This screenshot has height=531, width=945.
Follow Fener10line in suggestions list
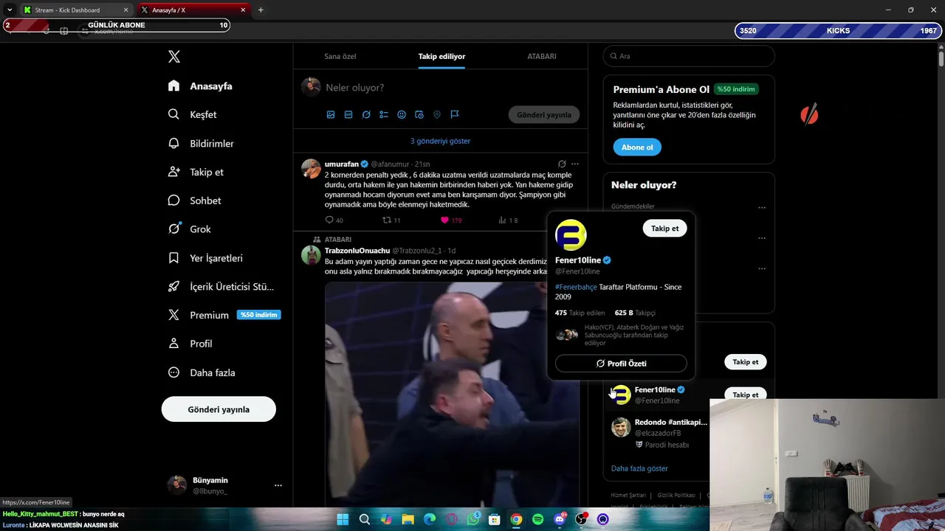(x=745, y=395)
